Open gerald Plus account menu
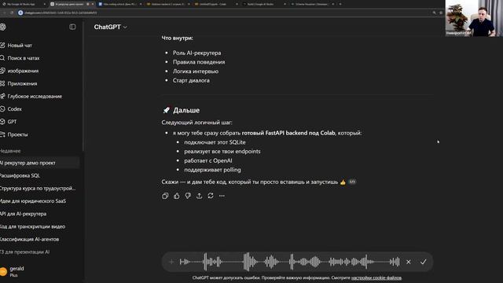503x283 pixels. (x=17, y=271)
